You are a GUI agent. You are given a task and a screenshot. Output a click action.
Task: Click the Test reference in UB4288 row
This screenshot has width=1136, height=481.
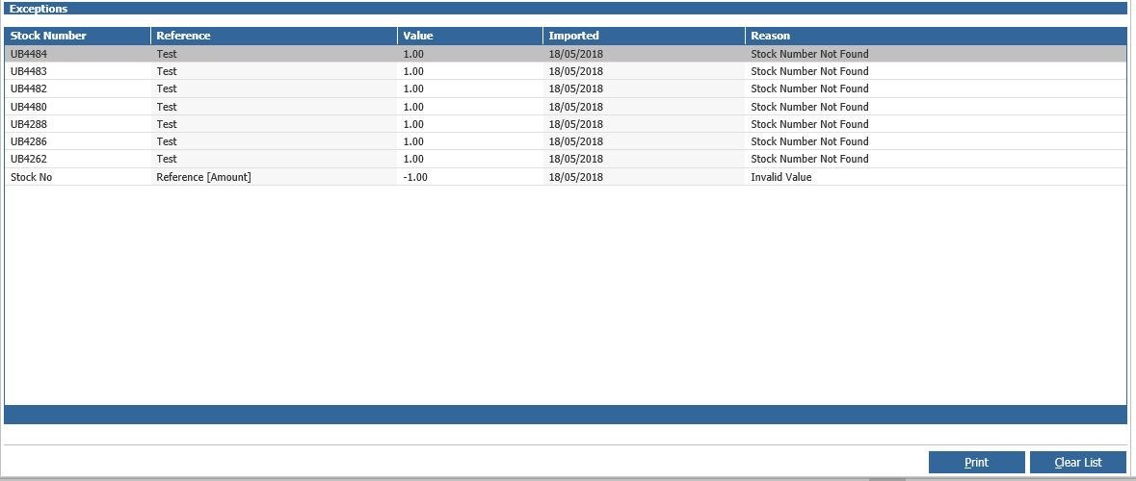167,124
